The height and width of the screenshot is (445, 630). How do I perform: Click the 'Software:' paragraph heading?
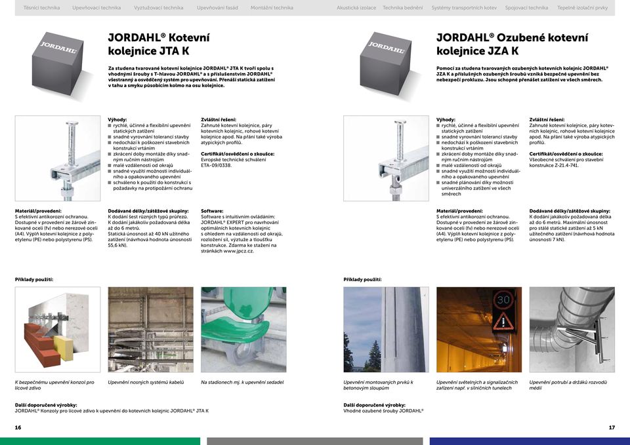pyautogui.click(x=212, y=211)
